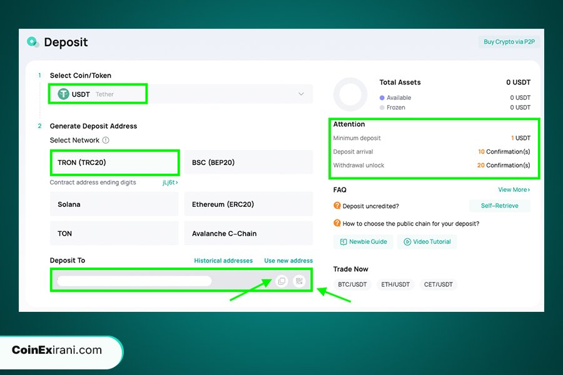Open How to choose the public chain FAQ
Image resolution: width=563 pixels, height=375 pixels.
pyautogui.click(x=411, y=224)
